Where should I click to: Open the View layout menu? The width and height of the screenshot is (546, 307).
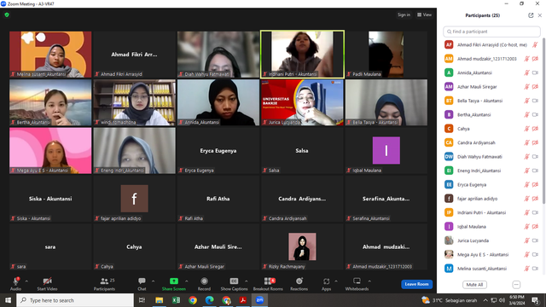[425, 14]
